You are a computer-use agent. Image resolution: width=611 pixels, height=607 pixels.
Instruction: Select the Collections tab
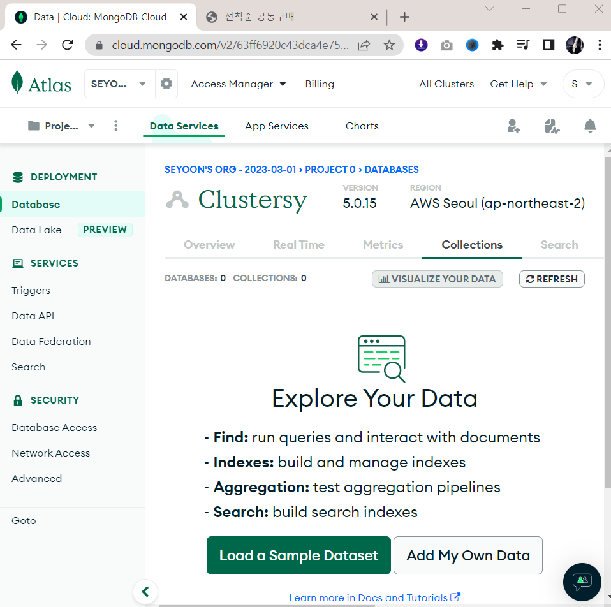(x=472, y=245)
